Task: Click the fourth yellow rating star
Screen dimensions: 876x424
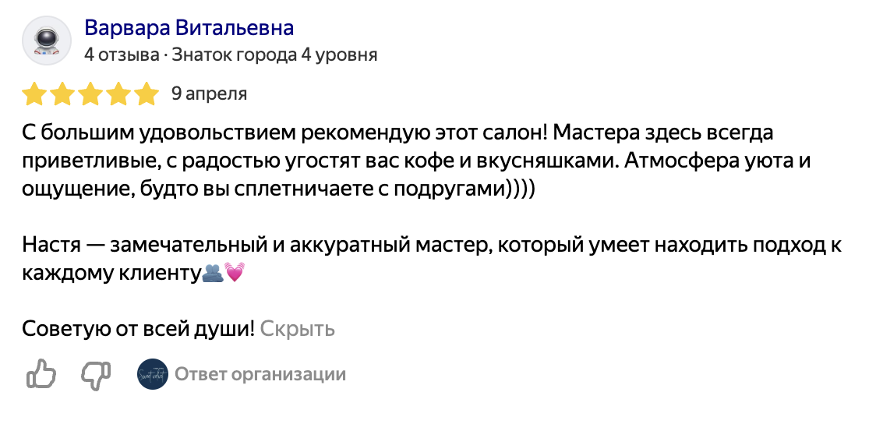Action: (118, 94)
